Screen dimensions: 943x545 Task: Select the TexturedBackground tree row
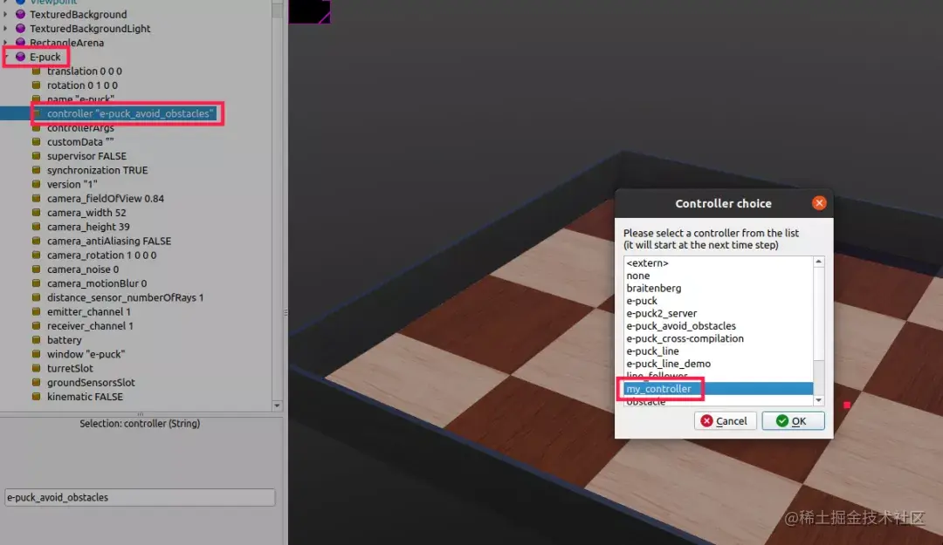click(79, 15)
